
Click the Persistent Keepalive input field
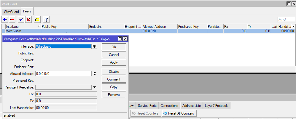pos(63,87)
